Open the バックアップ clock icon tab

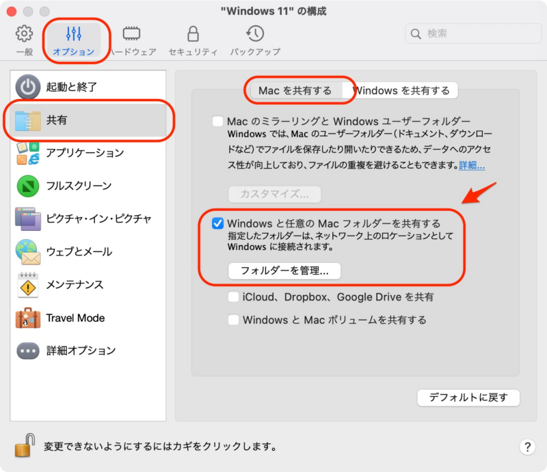(255, 33)
